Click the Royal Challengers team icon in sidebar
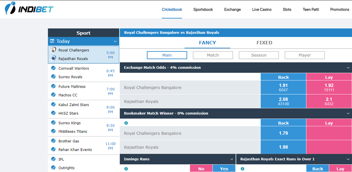Screen dimensions: 352x172 click(53, 50)
